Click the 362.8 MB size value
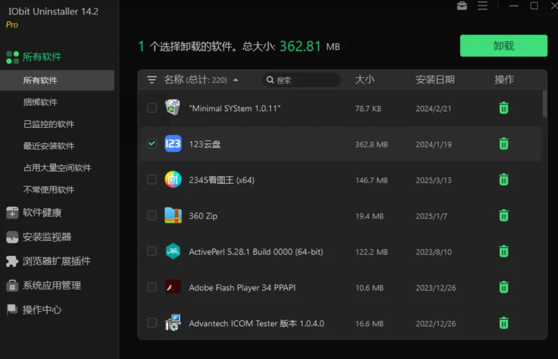Viewport: 558px width, 359px height. 371,144
